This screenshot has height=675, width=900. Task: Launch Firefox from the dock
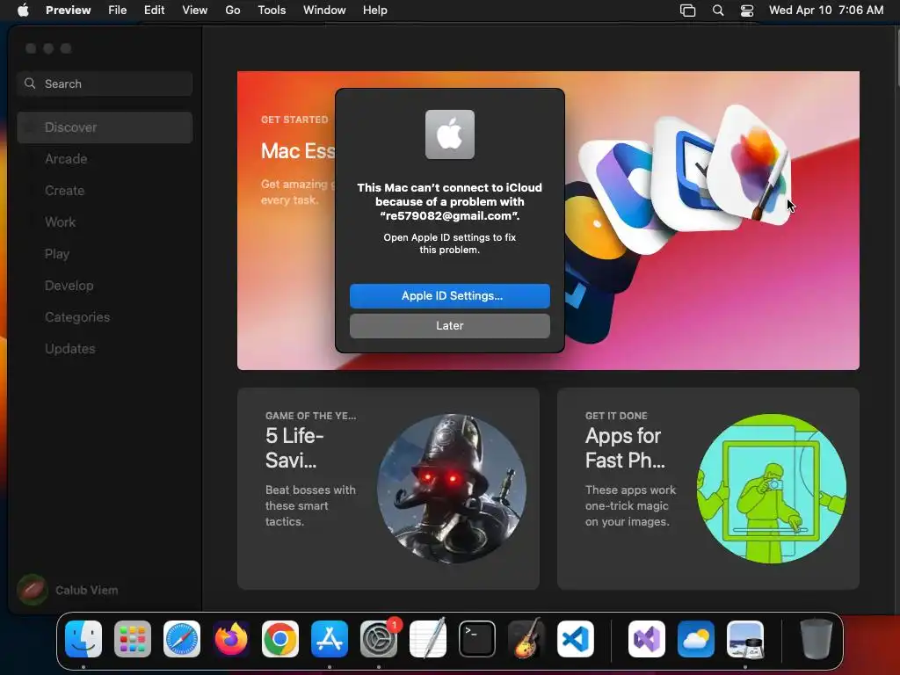click(x=231, y=639)
